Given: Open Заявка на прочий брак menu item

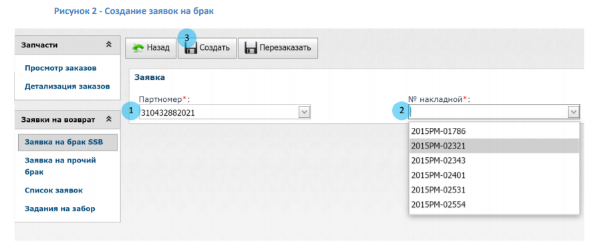Looking at the screenshot, I should tap(61, 166).
